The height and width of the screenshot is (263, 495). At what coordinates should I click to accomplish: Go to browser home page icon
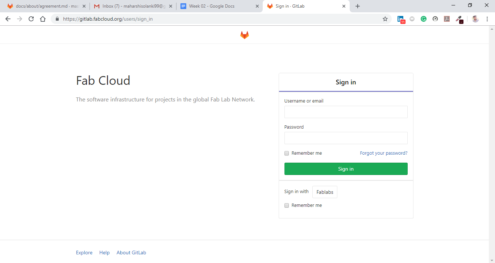coord(43,19)
